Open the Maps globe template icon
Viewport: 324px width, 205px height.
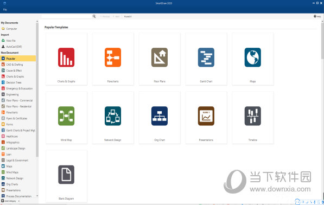point(253,57)
